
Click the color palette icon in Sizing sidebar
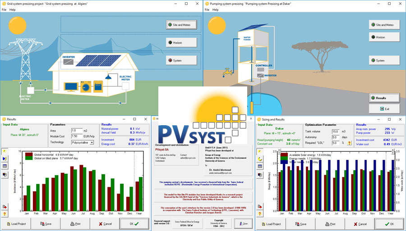click(x=260, y=174)
